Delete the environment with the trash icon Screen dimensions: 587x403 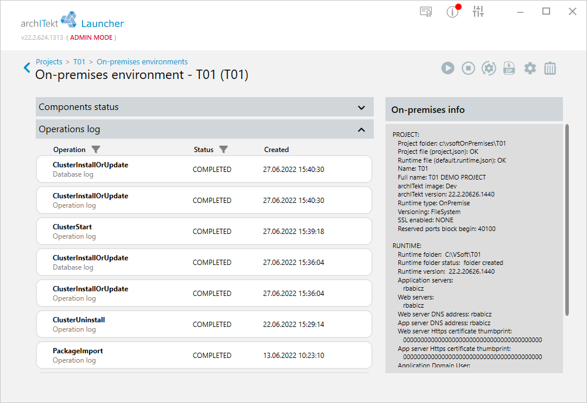tap(550, 68)
